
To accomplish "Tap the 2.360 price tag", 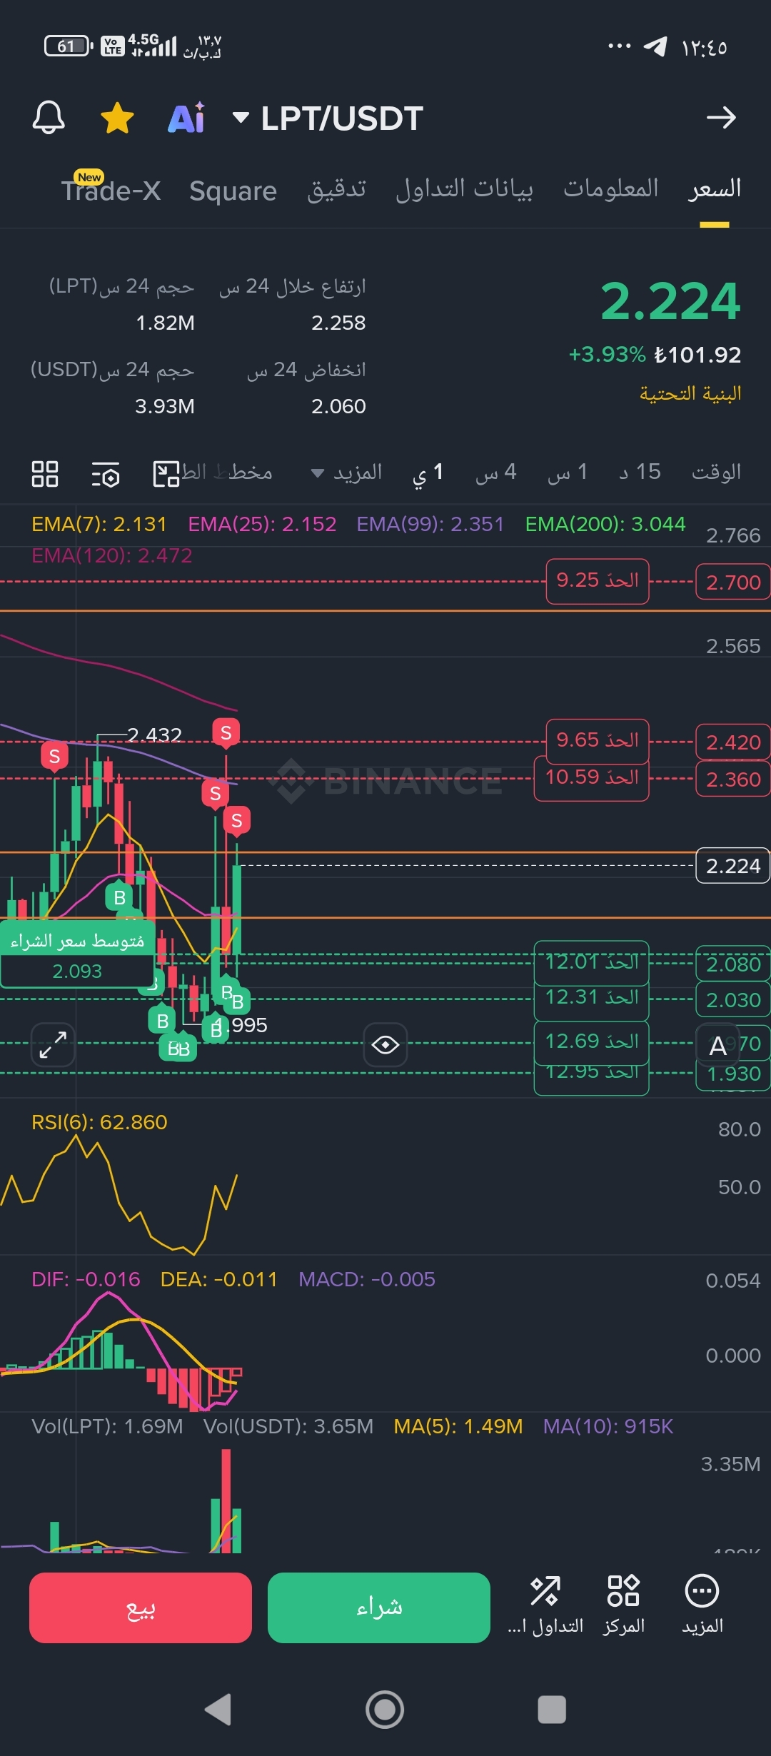I will [x=733, y=779].
